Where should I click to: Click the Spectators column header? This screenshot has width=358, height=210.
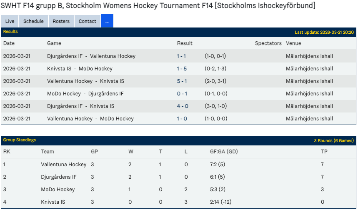coord(268,43)
